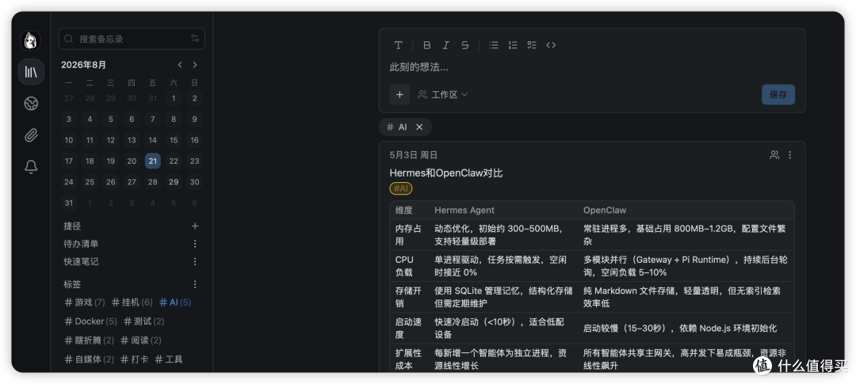
Task: Filter by Docker tag
Action: pyautogui.click(x=90, y=321)
